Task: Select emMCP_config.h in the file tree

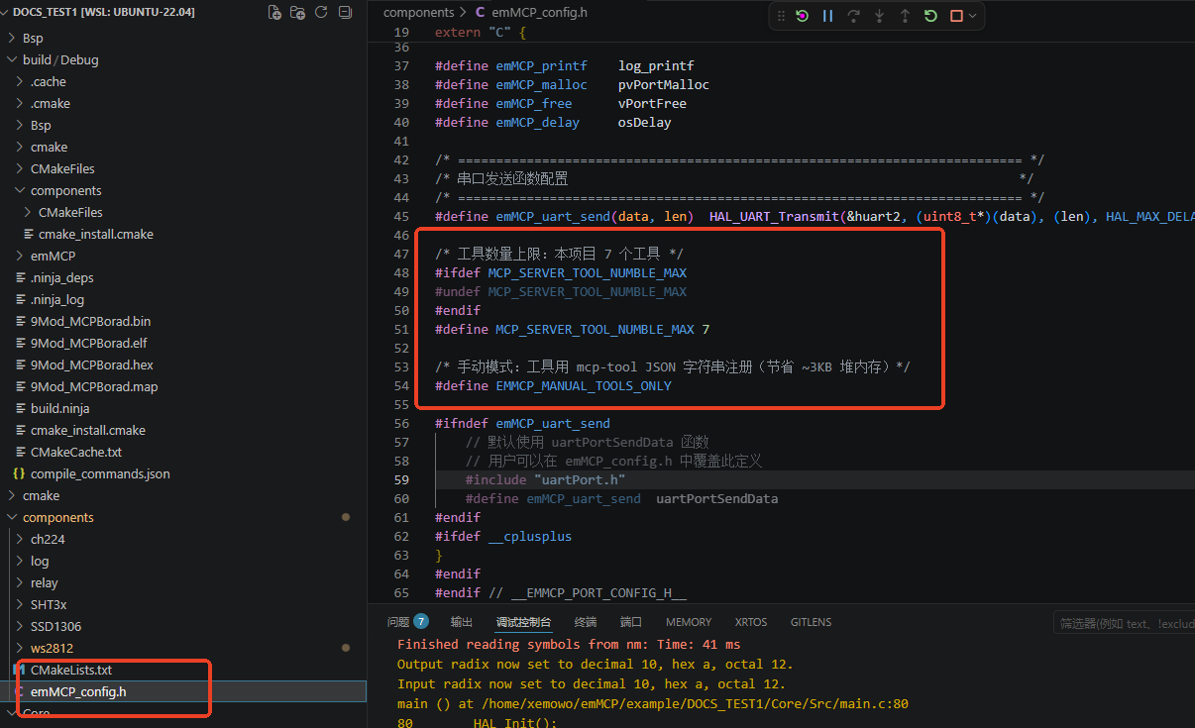Action: [183, 691]
